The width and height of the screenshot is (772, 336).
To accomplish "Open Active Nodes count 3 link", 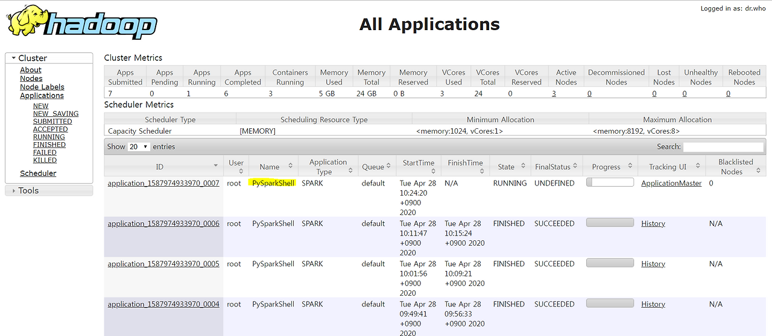I will click(554, 93).
